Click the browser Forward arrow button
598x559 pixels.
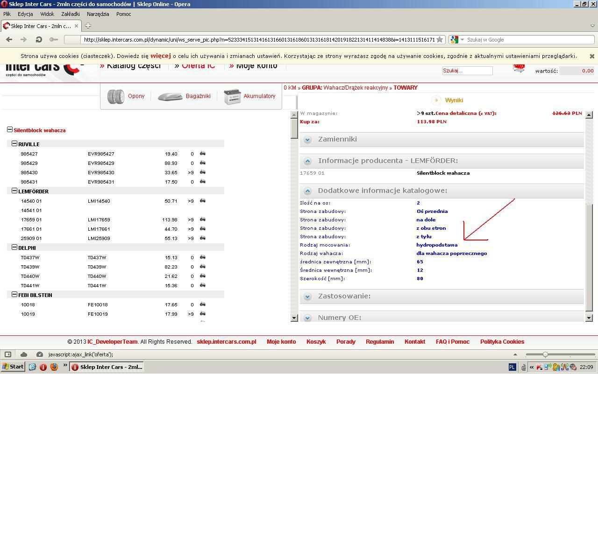tap(23, 40)
